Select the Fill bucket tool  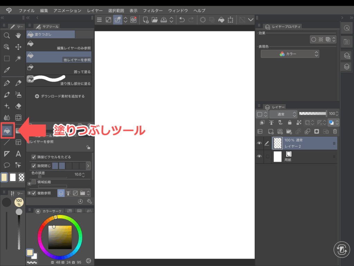point(7,130)
